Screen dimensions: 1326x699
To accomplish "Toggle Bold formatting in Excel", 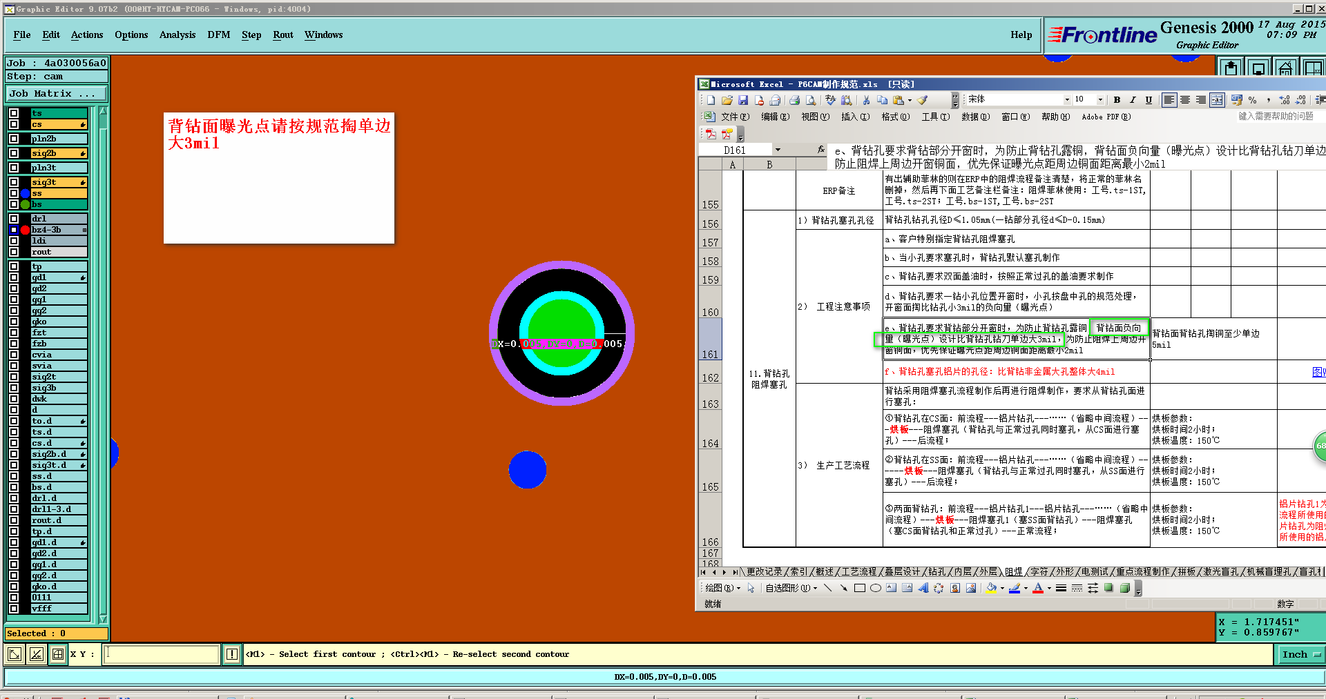I will click(1117, 100).
